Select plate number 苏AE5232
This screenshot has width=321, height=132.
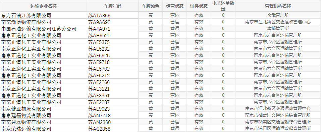tap(113, 49)
